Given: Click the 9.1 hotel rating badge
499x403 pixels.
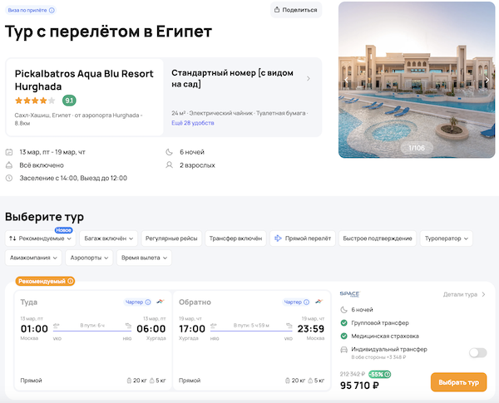Looking at the screenshot, I should (69, 101).
